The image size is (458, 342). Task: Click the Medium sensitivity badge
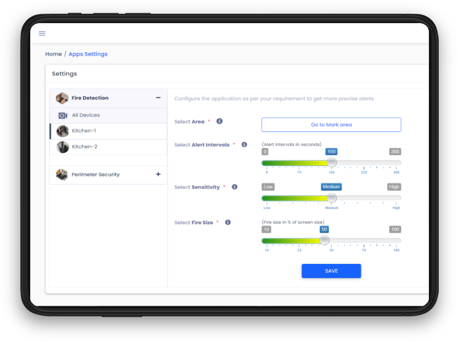pyautogui.click(x=331, y=187)
